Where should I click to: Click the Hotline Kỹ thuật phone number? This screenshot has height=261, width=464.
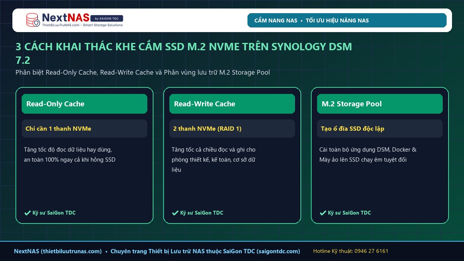[x=351, y=251]
